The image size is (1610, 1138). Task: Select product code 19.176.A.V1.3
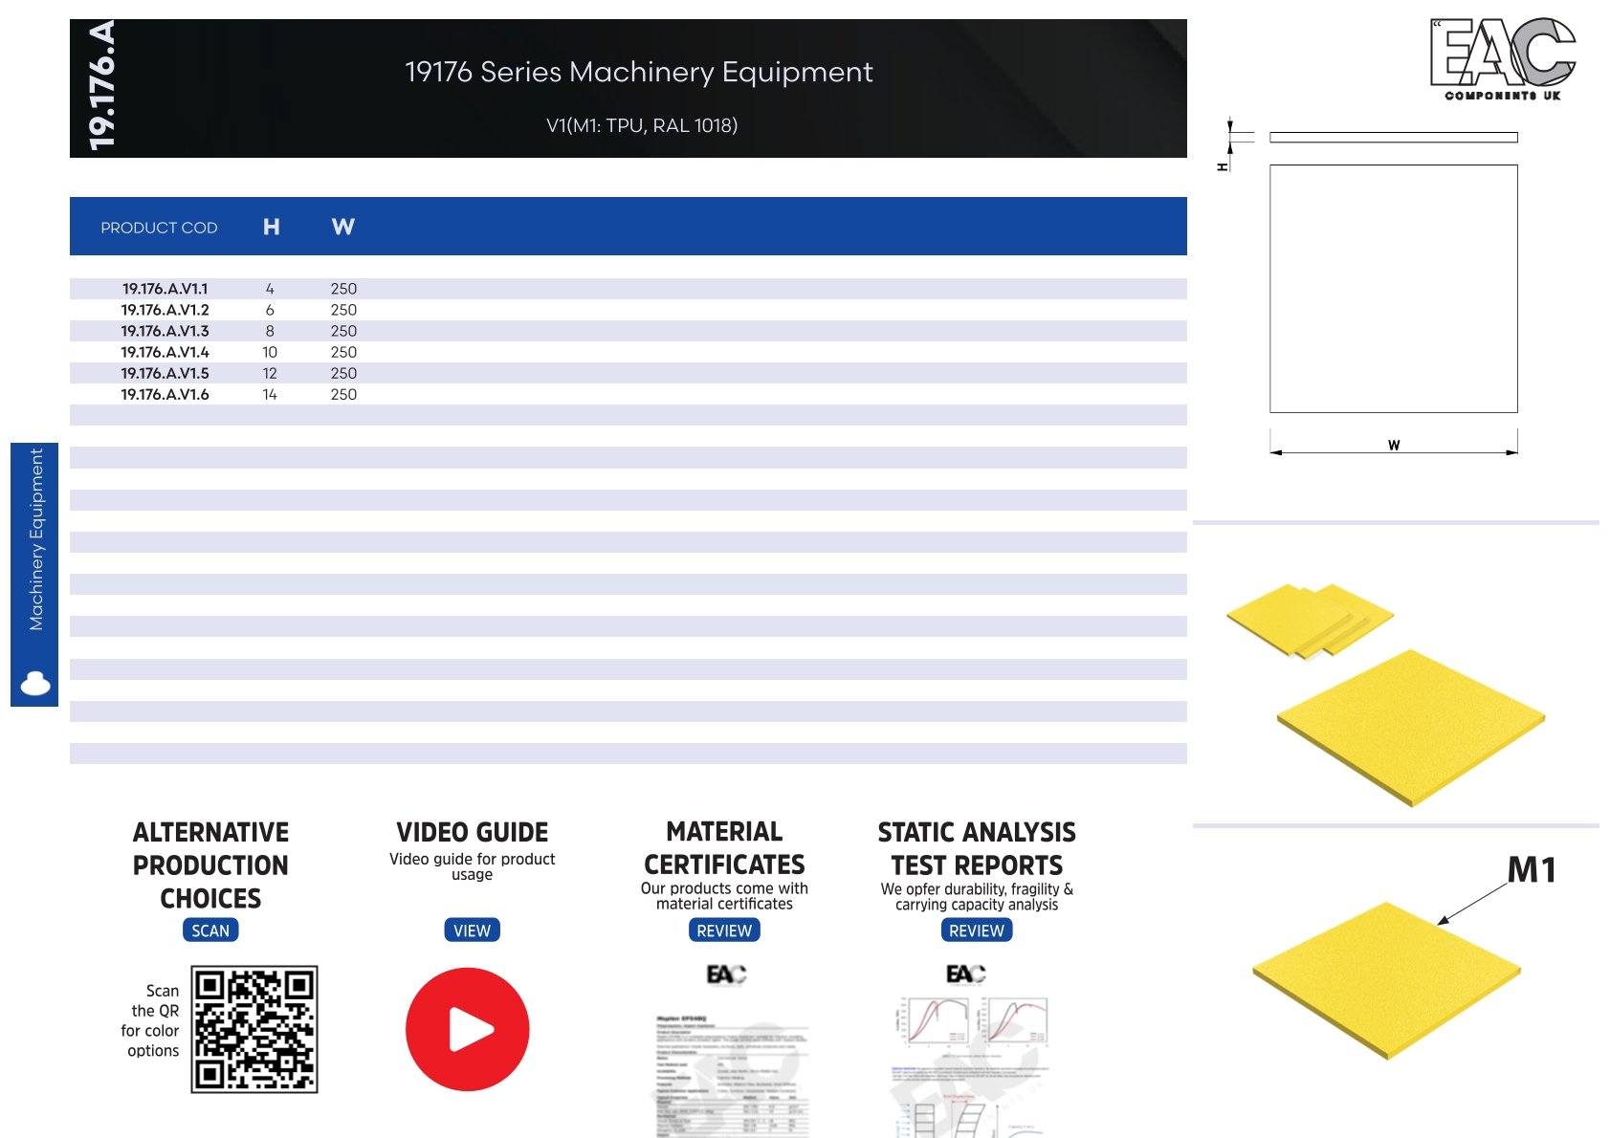point(165,331)
